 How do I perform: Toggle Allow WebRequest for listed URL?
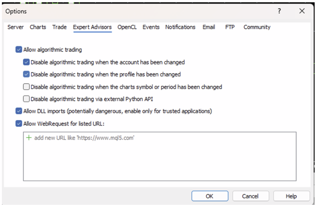click(x=19, y=123)
